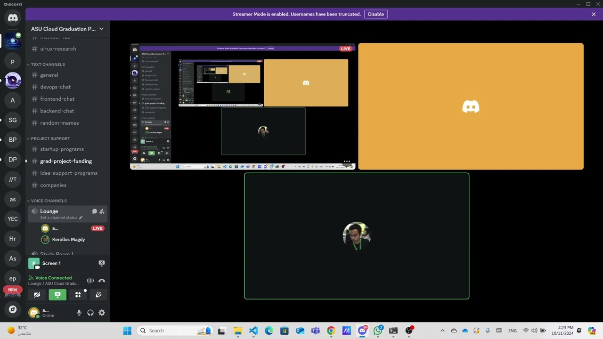Screen dimensions: 603x339
Task: Select the //T server icon
Action: (x=13, y=179)
